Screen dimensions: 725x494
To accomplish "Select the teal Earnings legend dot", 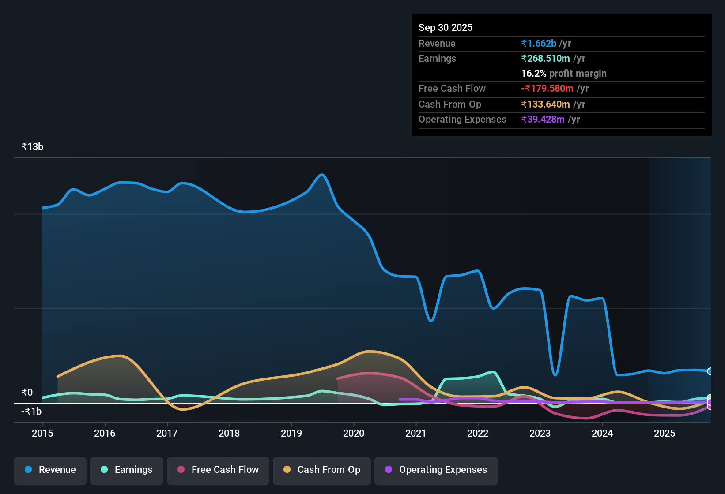I will pos(104,470).
